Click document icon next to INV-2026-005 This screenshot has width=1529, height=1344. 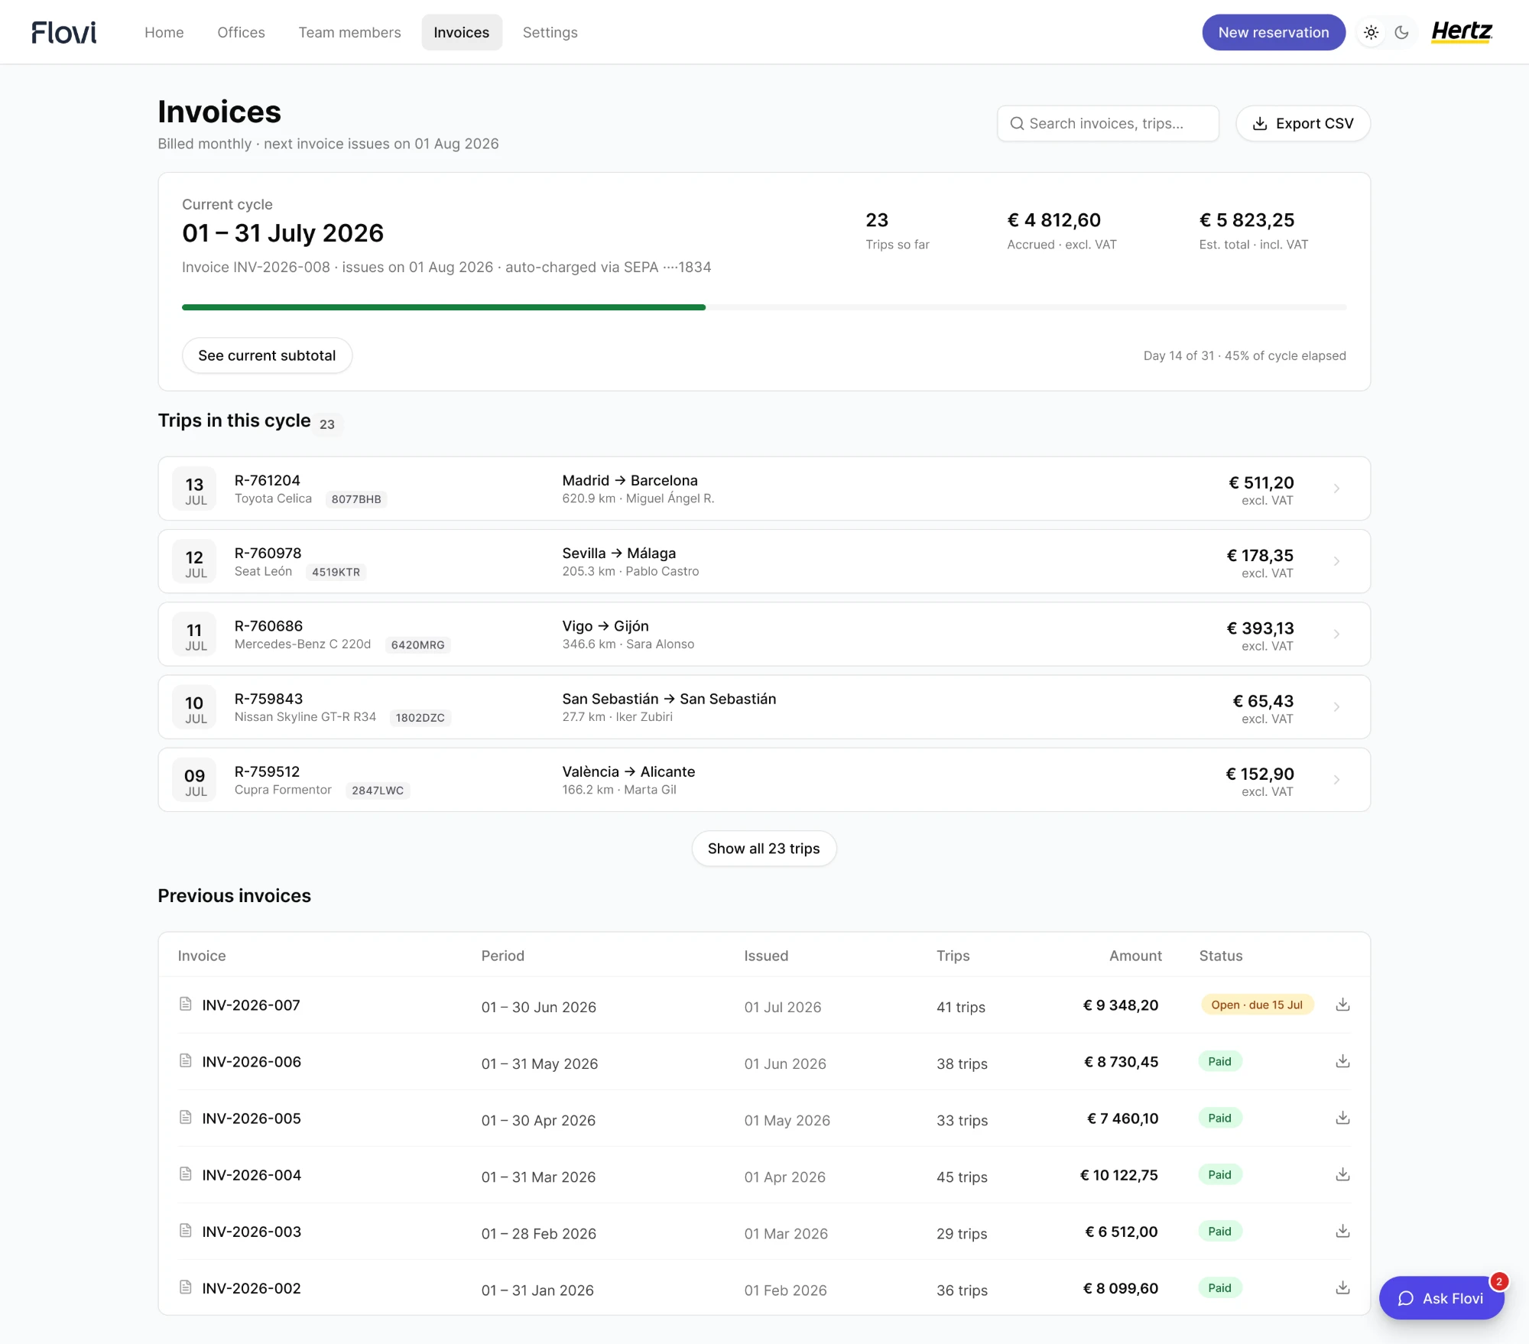pos(185,1117)
